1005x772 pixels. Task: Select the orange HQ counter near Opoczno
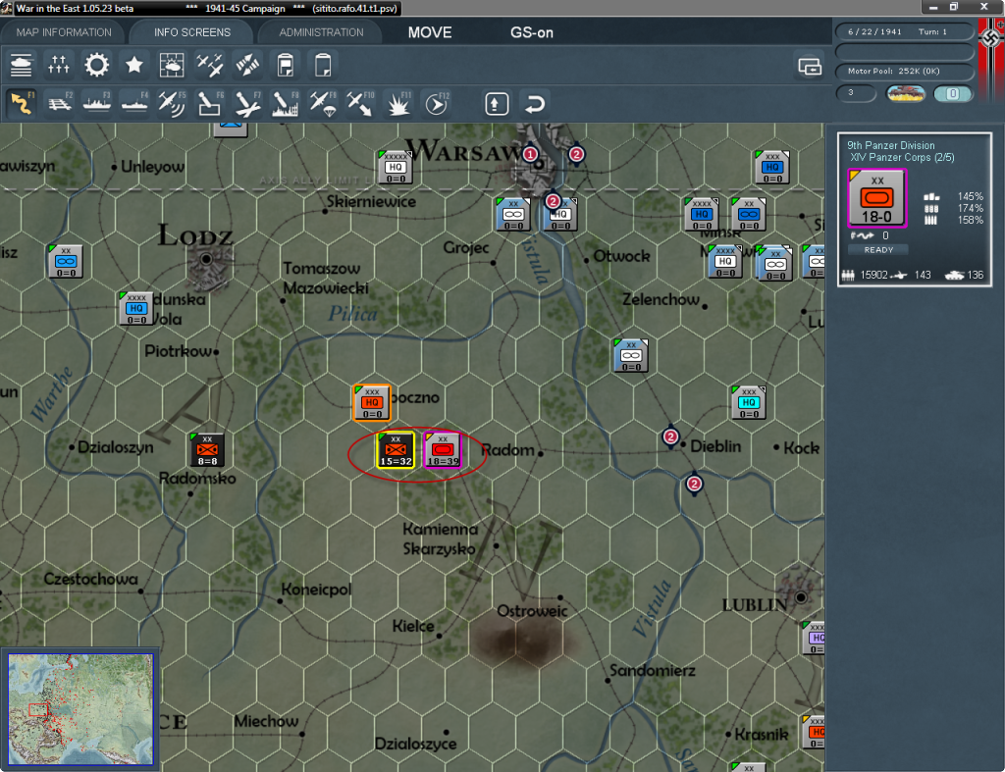click(x=372, y=403)
